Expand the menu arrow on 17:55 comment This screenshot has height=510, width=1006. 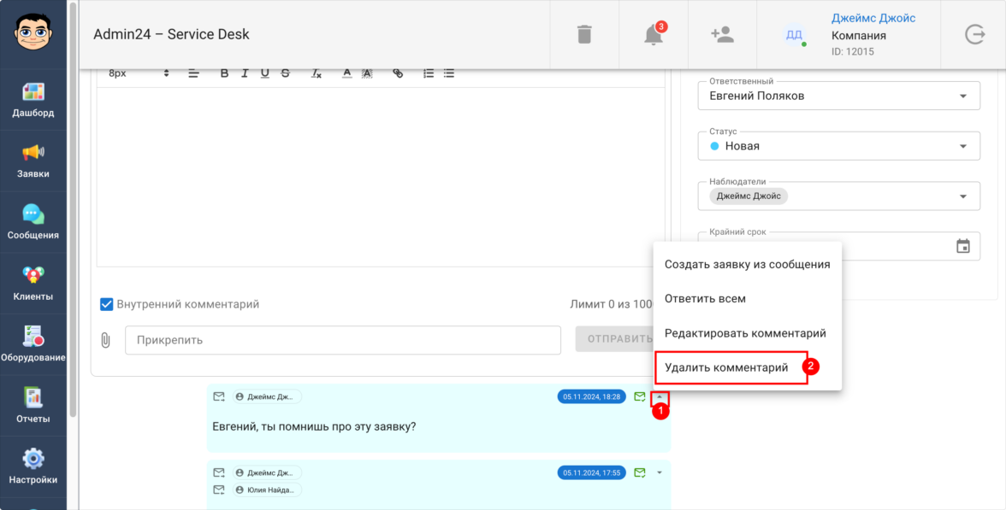(x=660, y=472)
